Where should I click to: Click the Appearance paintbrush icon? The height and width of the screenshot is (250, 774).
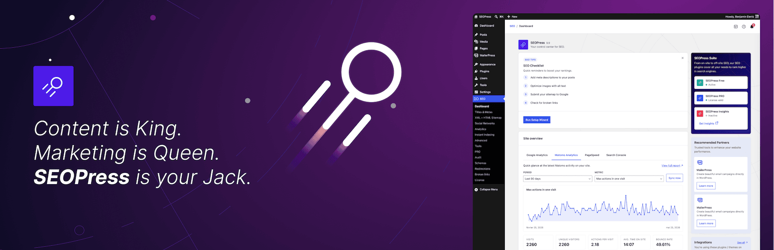pos(476,64)
